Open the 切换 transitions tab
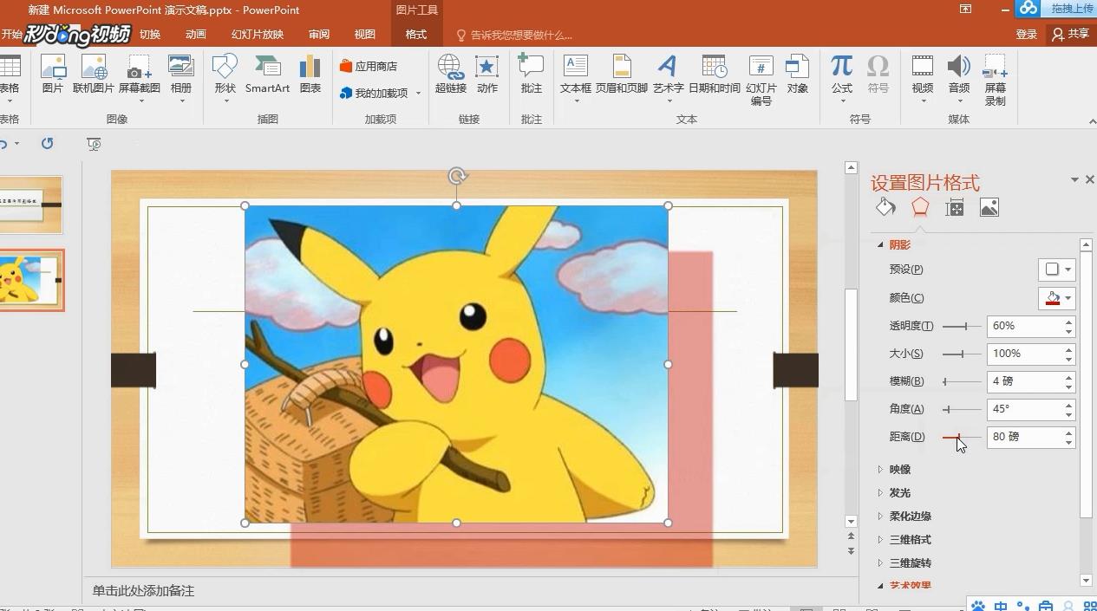Image resolution: width=1097 pixels, height=611 pixels. pyautogui.click(x=150, y=35)
